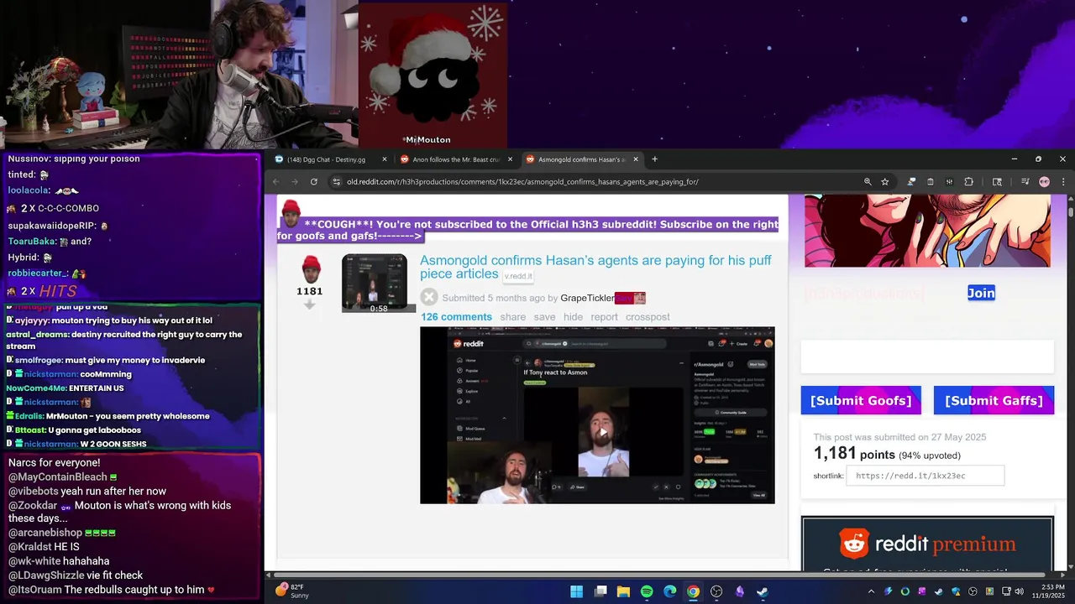Open new browser tab with plus

point(654,159)
